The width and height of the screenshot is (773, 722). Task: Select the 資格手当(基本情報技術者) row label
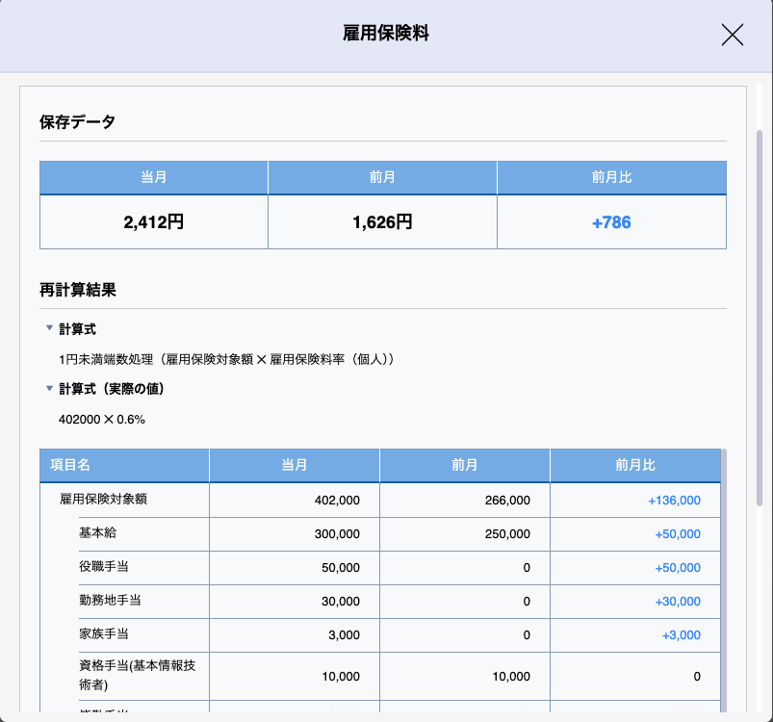click(130, 676)
